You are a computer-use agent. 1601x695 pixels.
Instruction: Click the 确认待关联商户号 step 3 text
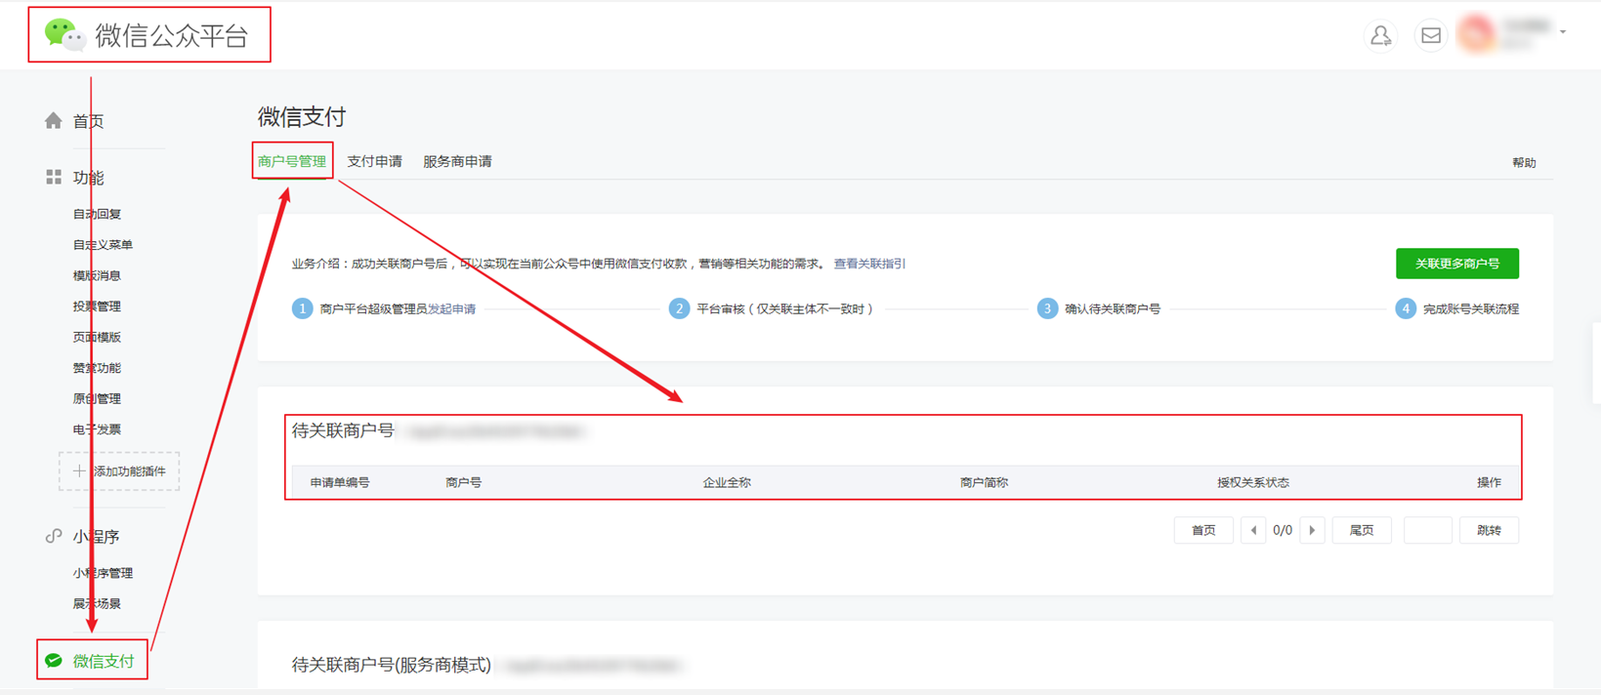pyautogui.click(x=1113, y=309)
